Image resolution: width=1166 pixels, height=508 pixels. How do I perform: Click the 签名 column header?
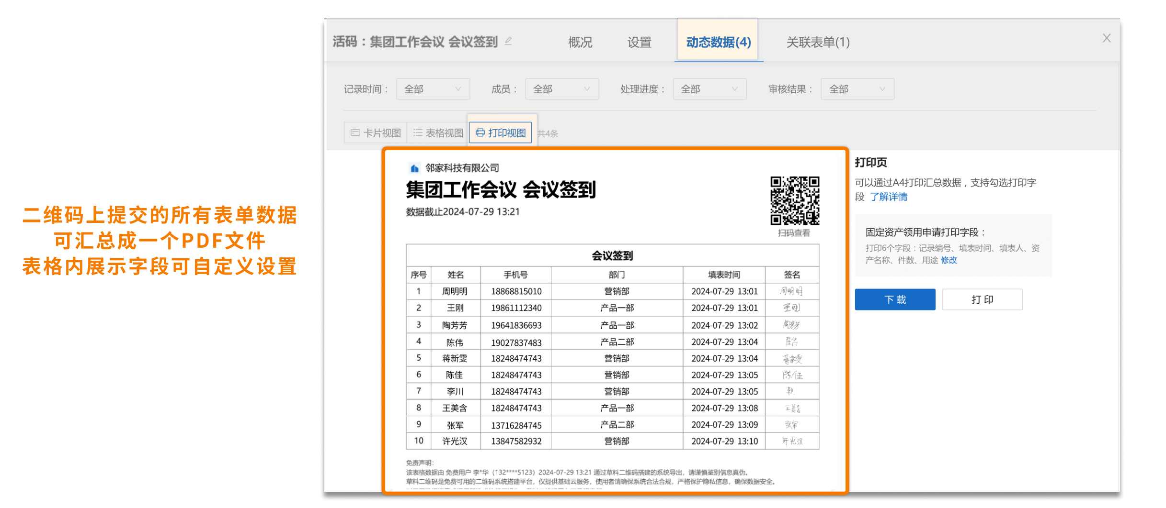792,275
